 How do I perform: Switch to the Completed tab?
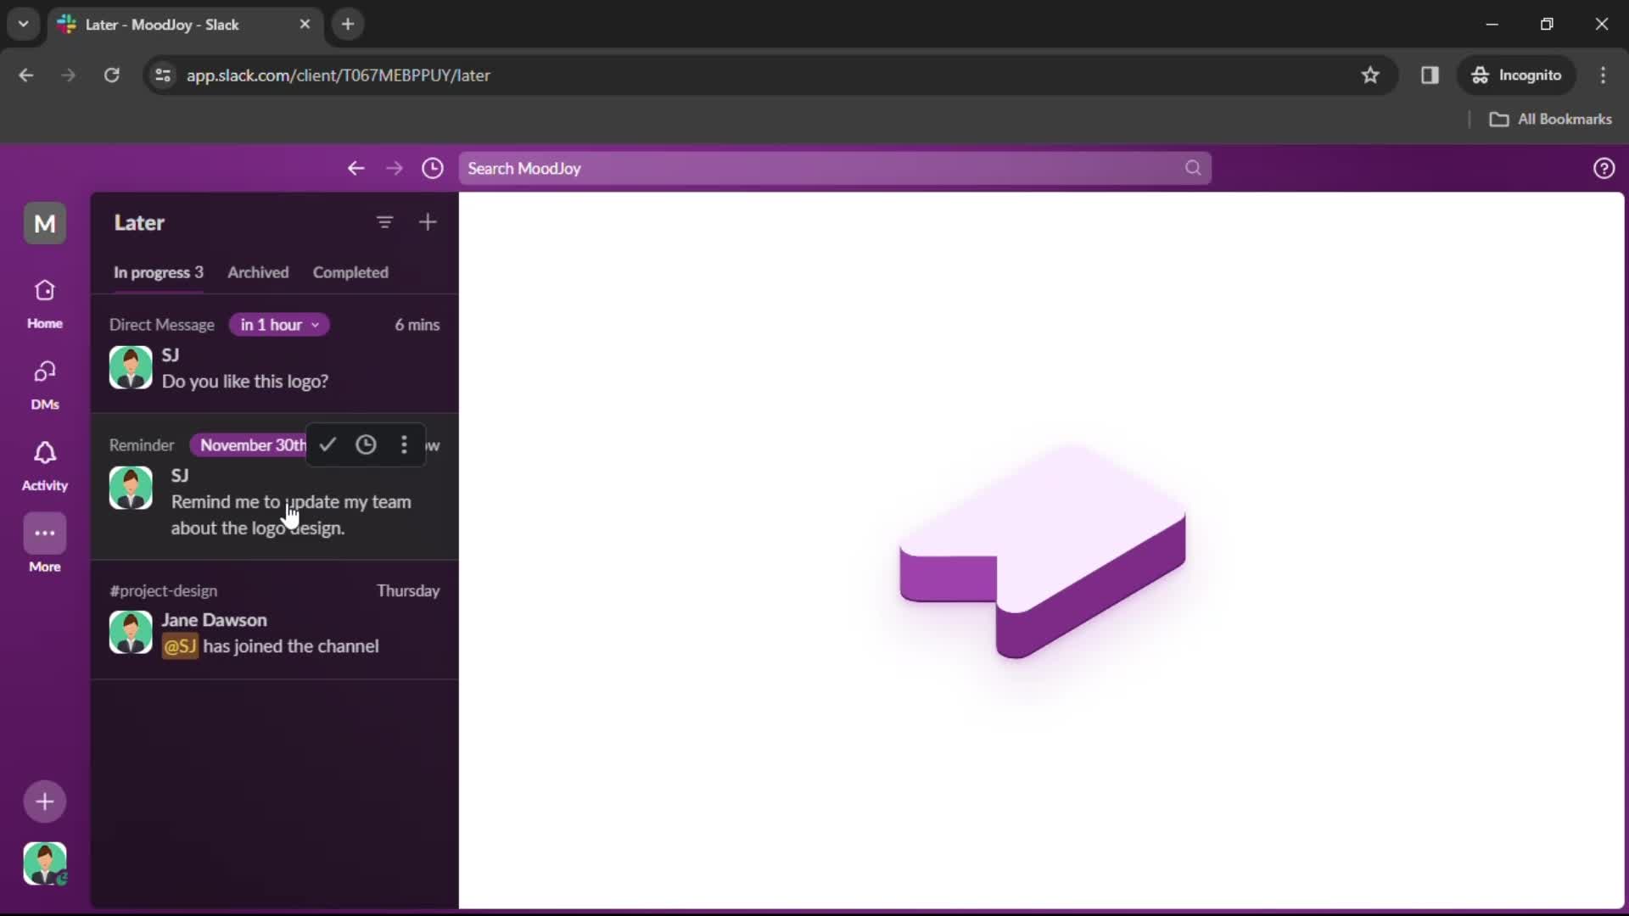[350, 271]
